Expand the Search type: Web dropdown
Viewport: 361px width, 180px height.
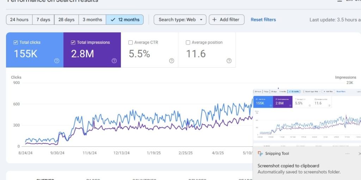point(180,20)
